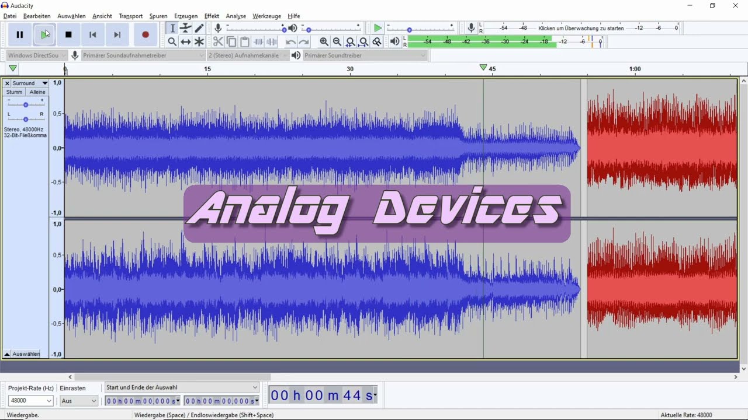The width and height of the screenshot is (748, 420).
Task: Pause playback with the Pause button
Action: point(20,34)
